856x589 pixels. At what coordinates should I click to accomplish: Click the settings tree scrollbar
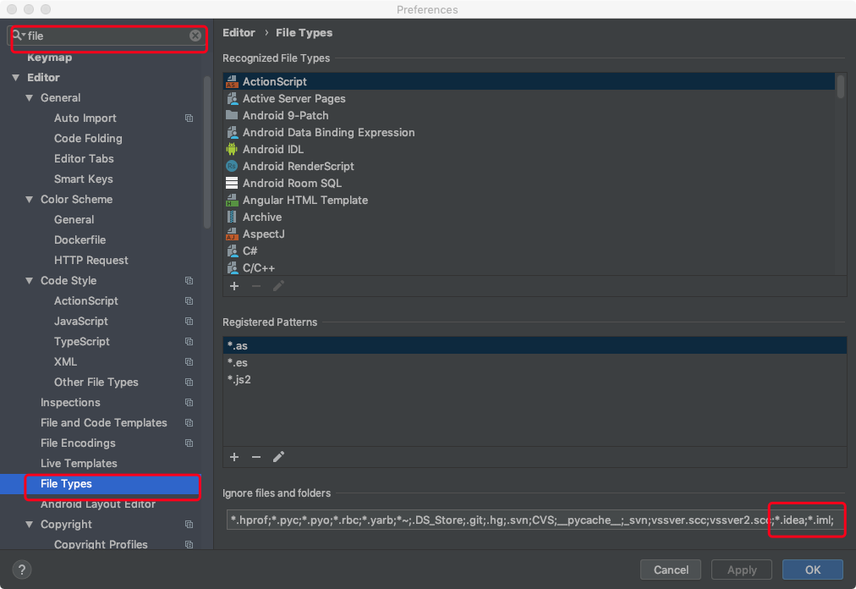click(x=207, y=151)
